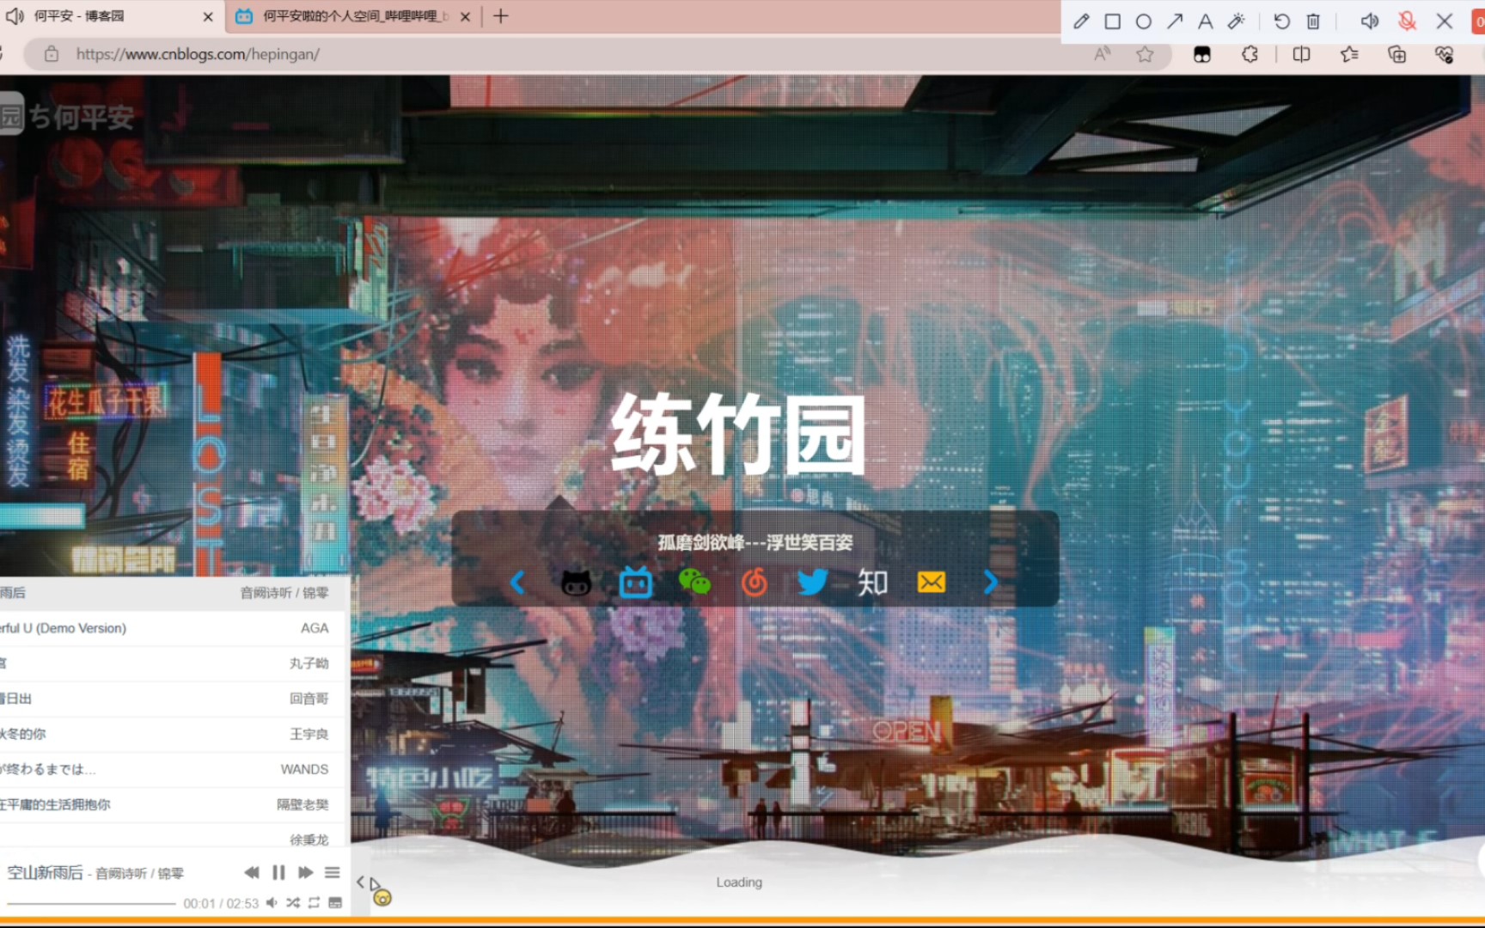
Task: Close the recorder annotation toolbar
Action: 1445,21
